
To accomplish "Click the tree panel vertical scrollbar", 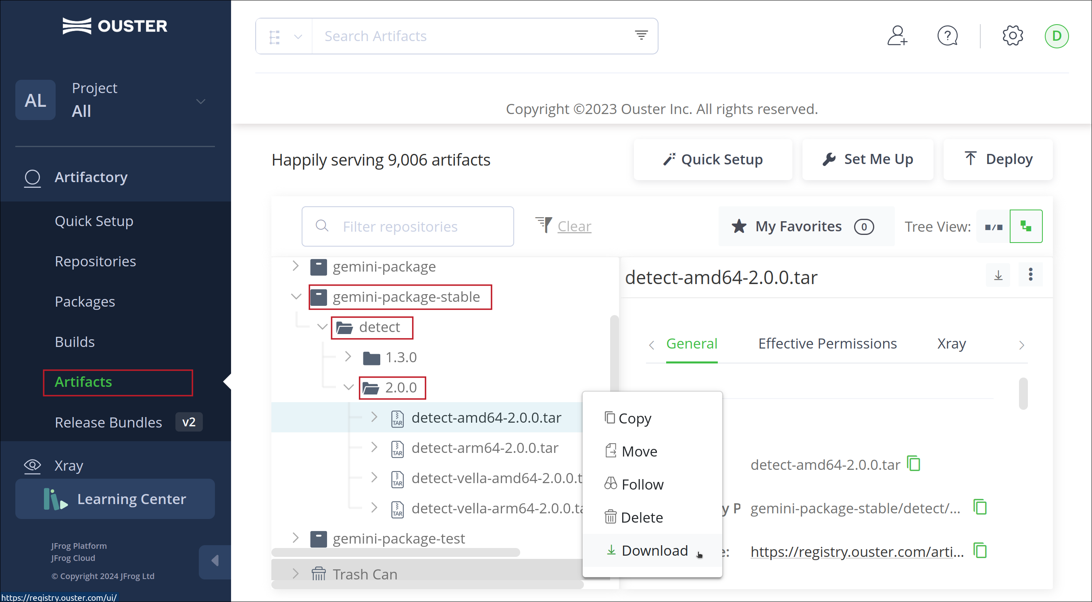I will tap(614, 354).
